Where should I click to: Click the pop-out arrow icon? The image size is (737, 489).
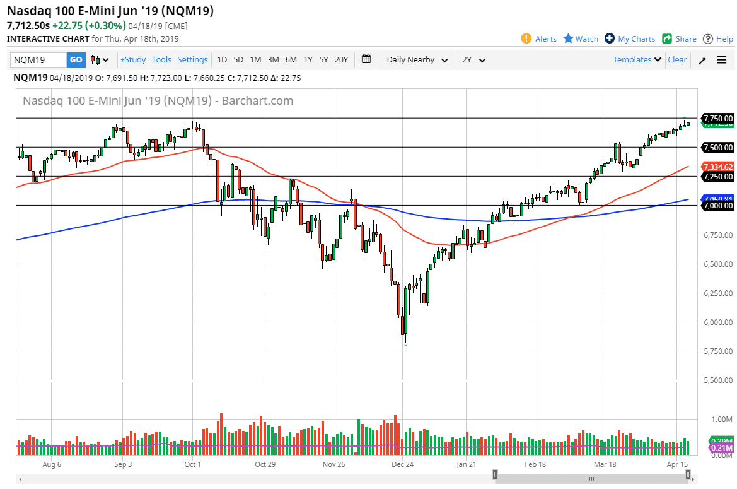click(702, 60)
